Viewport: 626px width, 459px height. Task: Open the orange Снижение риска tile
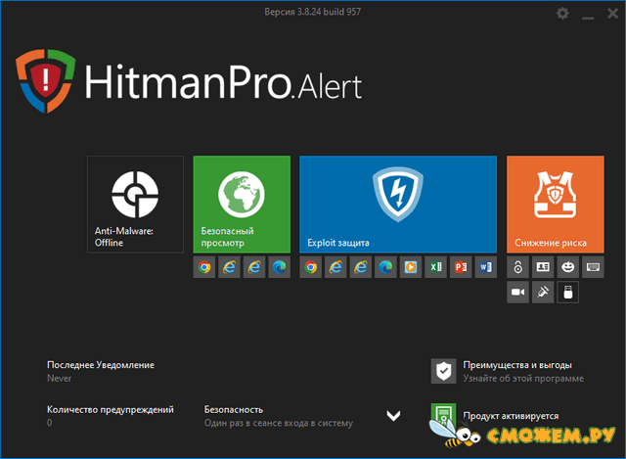[556, 205]
